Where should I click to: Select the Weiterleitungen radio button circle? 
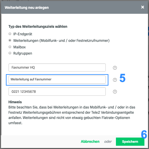(10, 41)
